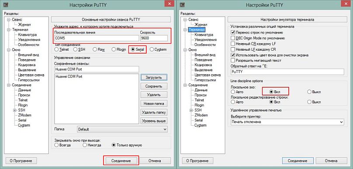Click PuTTY icon in left window title bar
This screenshot has height=169, width=353.
(6, 4)
